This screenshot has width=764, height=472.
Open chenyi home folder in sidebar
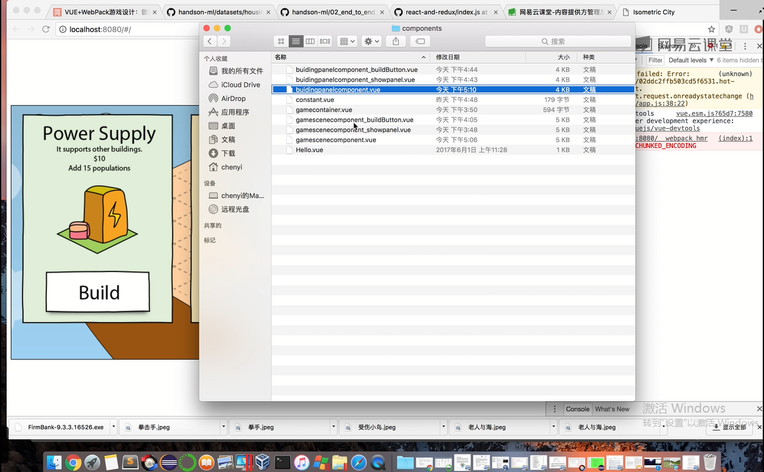coord(226,167)
